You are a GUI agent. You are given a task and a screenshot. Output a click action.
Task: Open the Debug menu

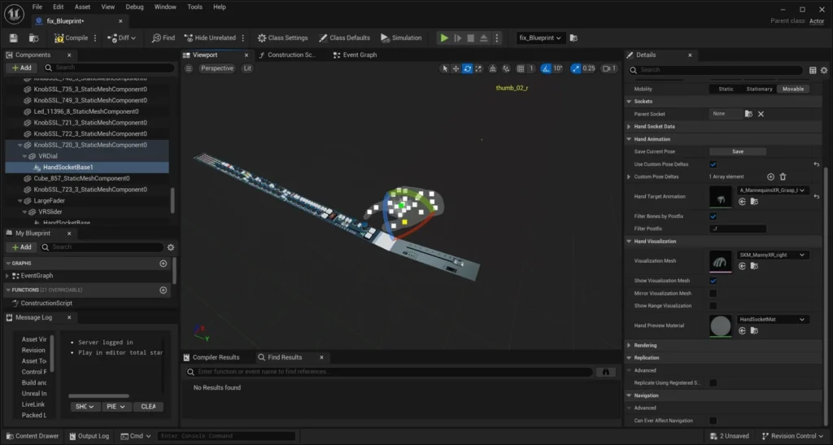pyautogui.click(x=134, y=7)
